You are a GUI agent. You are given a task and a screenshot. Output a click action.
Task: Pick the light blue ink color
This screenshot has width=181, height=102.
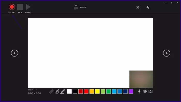[114, 91]
